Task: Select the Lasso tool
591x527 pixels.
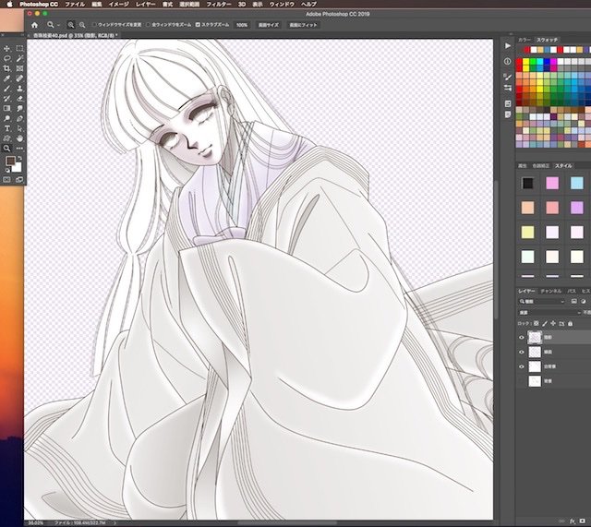Action: point(6,58)
